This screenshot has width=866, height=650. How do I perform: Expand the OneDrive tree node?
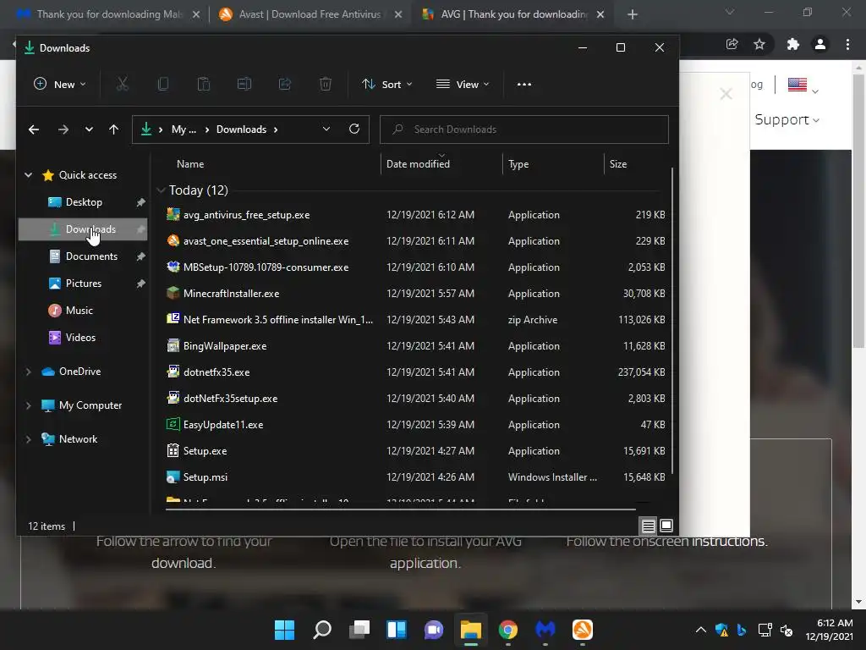coord(28,372)
